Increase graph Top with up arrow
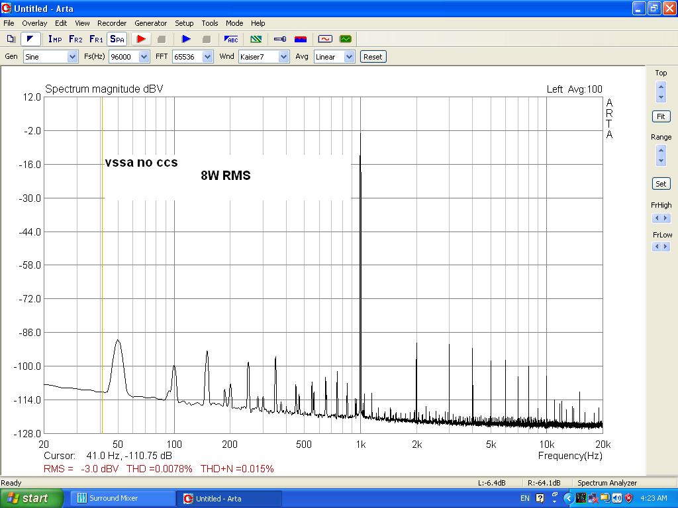The image size is (678, 508). tap(661, 87)
